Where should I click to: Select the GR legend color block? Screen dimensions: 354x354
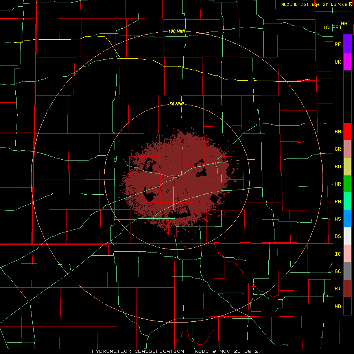pyautogui.click(x=347, y=149)
